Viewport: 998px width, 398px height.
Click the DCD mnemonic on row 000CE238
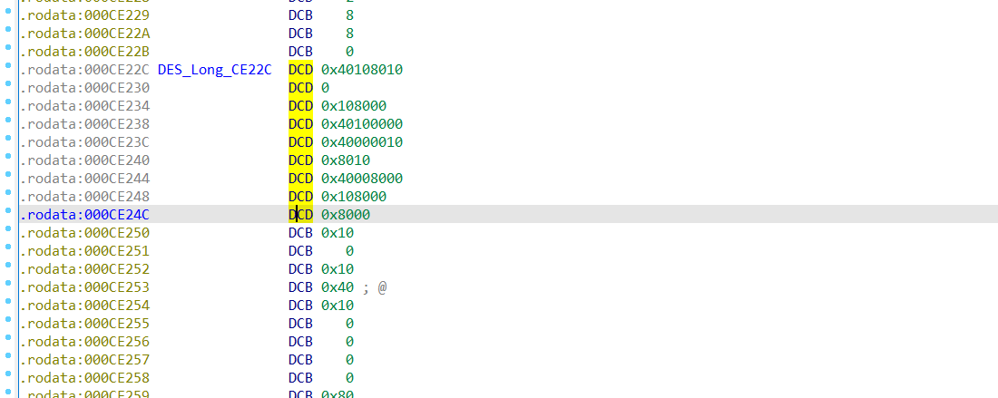pos(300,124)
